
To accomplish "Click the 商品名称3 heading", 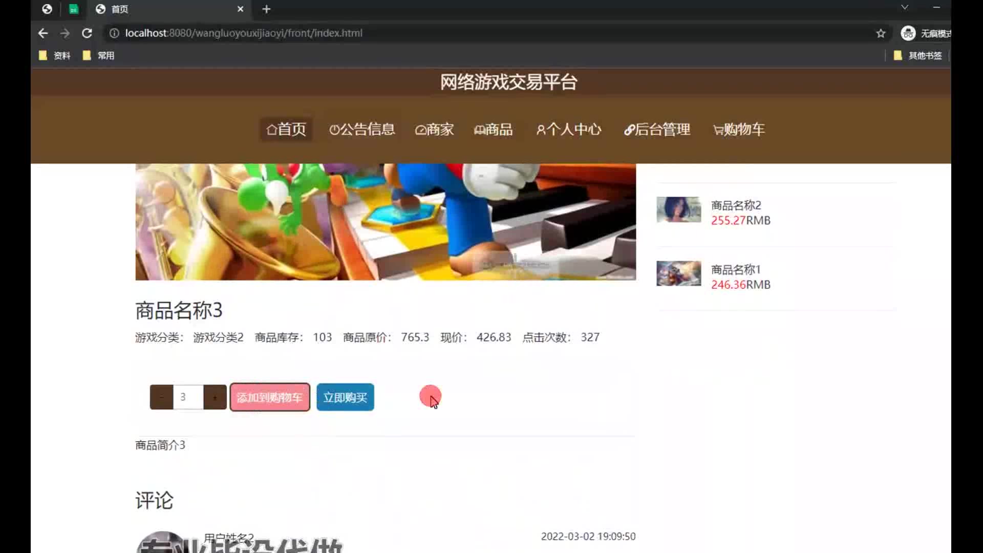I will pos(179,310).
